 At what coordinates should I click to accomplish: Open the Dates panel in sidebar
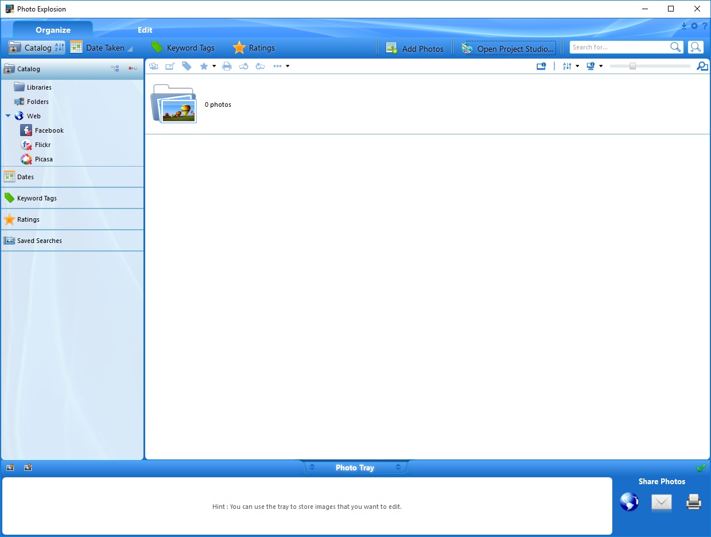(x=72, y=177)
